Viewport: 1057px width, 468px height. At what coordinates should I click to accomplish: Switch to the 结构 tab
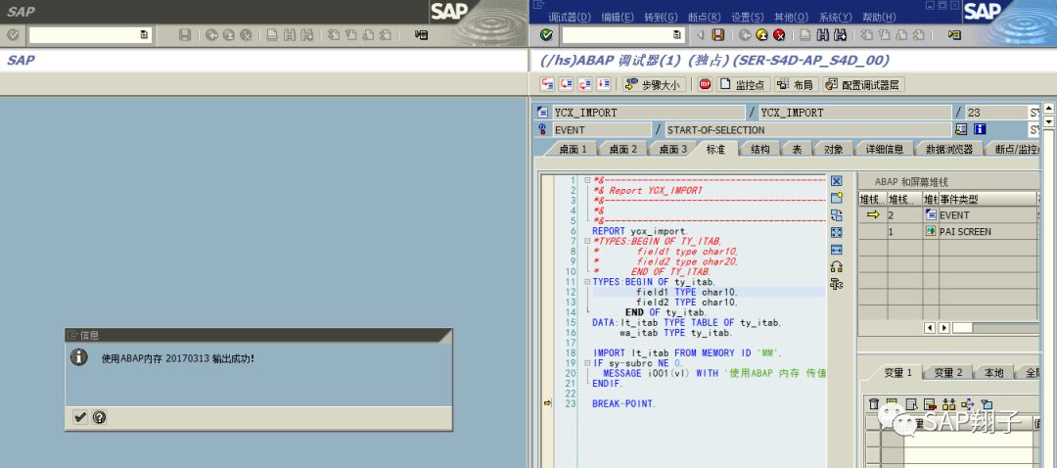[759, 149]
